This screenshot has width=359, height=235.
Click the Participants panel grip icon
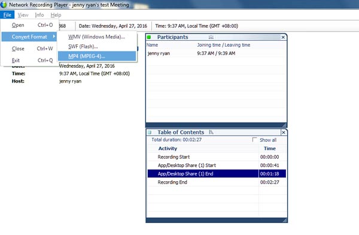click(211, 37)
